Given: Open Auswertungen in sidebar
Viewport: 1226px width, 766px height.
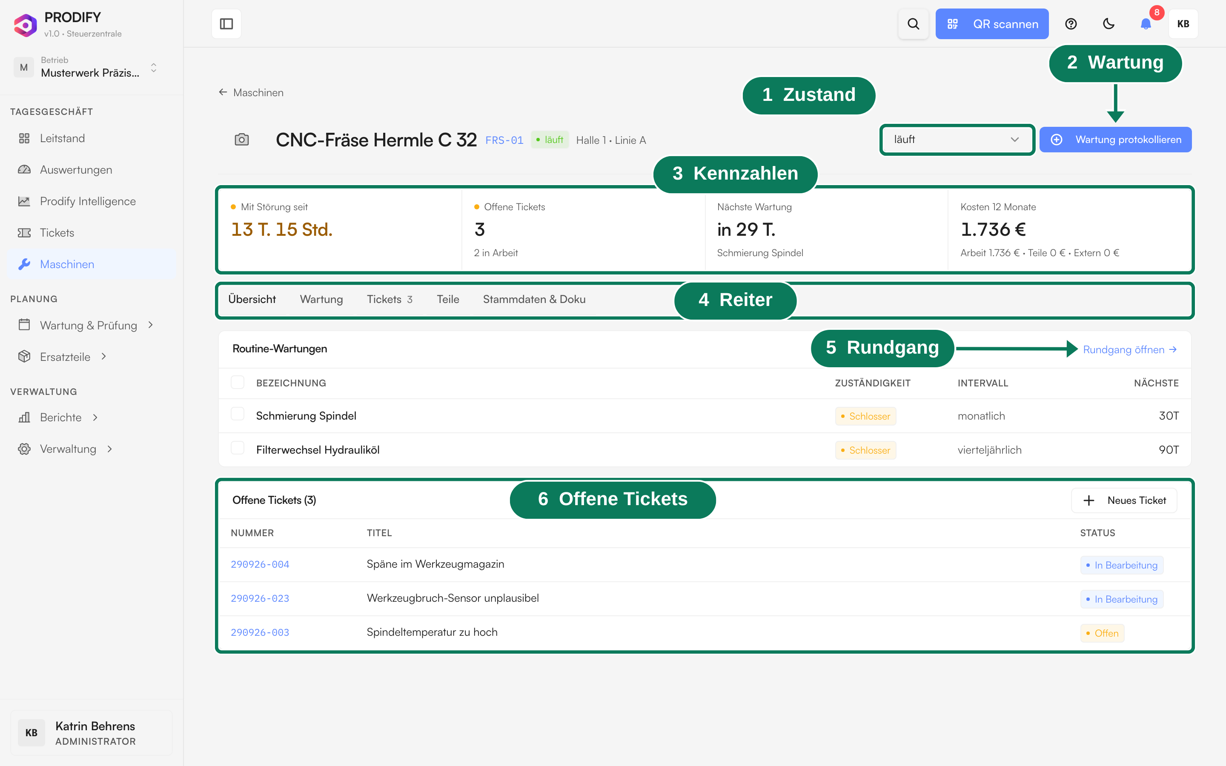Looking at the screenshot, I should tap(92, 170).
